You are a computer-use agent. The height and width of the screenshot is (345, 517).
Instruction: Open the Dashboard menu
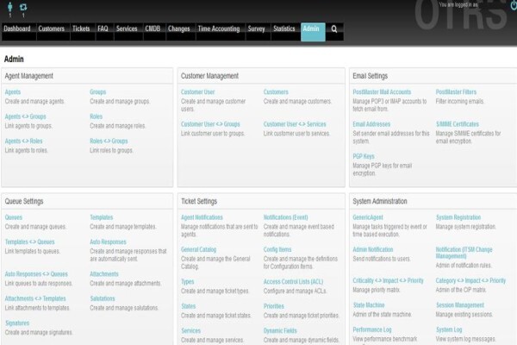pos(17,28)
